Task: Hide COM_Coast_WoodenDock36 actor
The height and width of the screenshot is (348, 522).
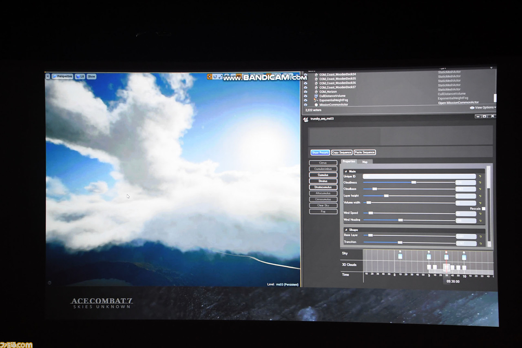Action: click(305, 83)
